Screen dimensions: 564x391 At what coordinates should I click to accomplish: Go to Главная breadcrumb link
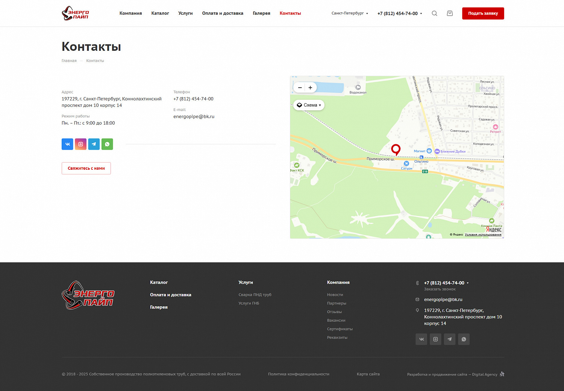click(69, 61)
